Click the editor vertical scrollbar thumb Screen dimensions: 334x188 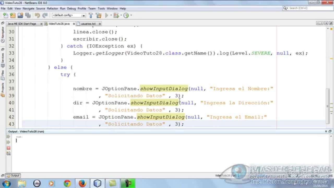[328, 106]
